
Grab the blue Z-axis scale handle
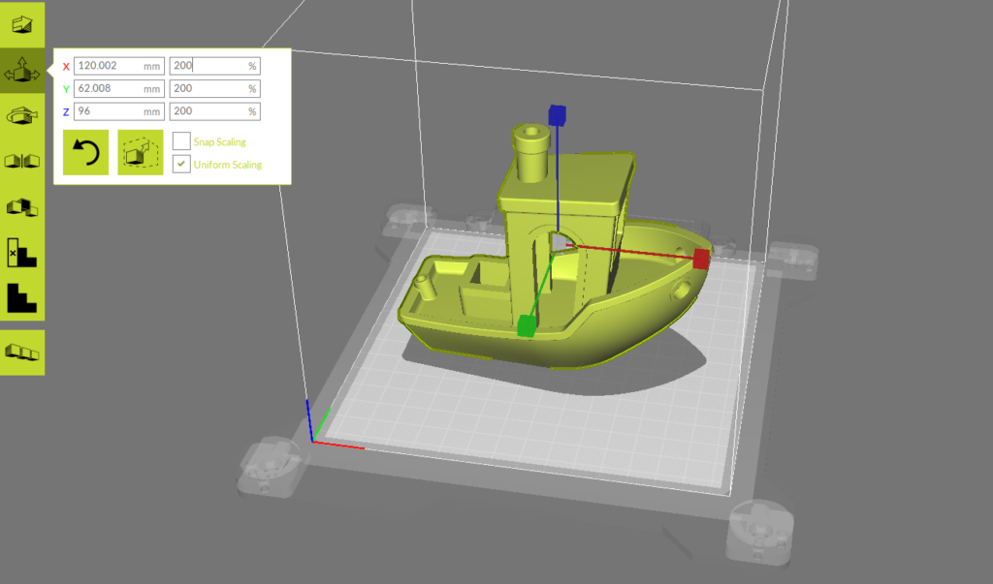(558, 115)
